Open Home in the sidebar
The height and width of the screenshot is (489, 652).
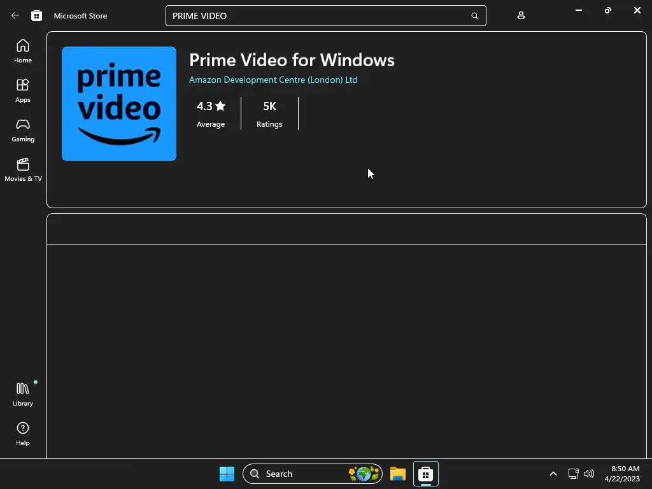(x=23, y=51)
